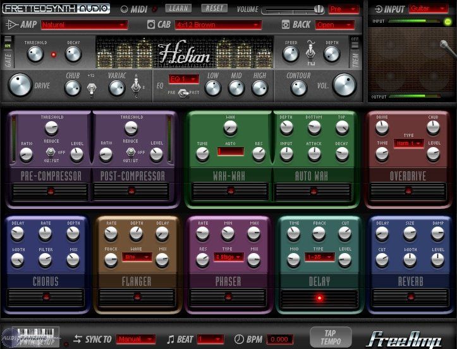
Task: Activate the AUTO WAH pedal footswitch
Action: point(314,191)
